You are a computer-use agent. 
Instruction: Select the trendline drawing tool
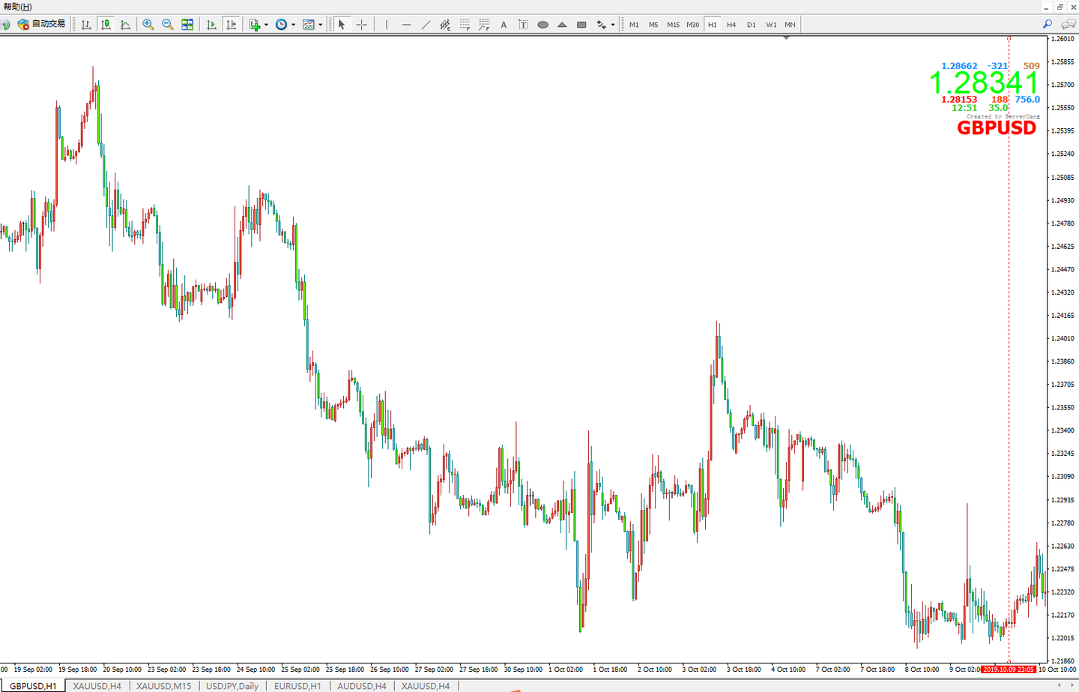tap(426, 24)
